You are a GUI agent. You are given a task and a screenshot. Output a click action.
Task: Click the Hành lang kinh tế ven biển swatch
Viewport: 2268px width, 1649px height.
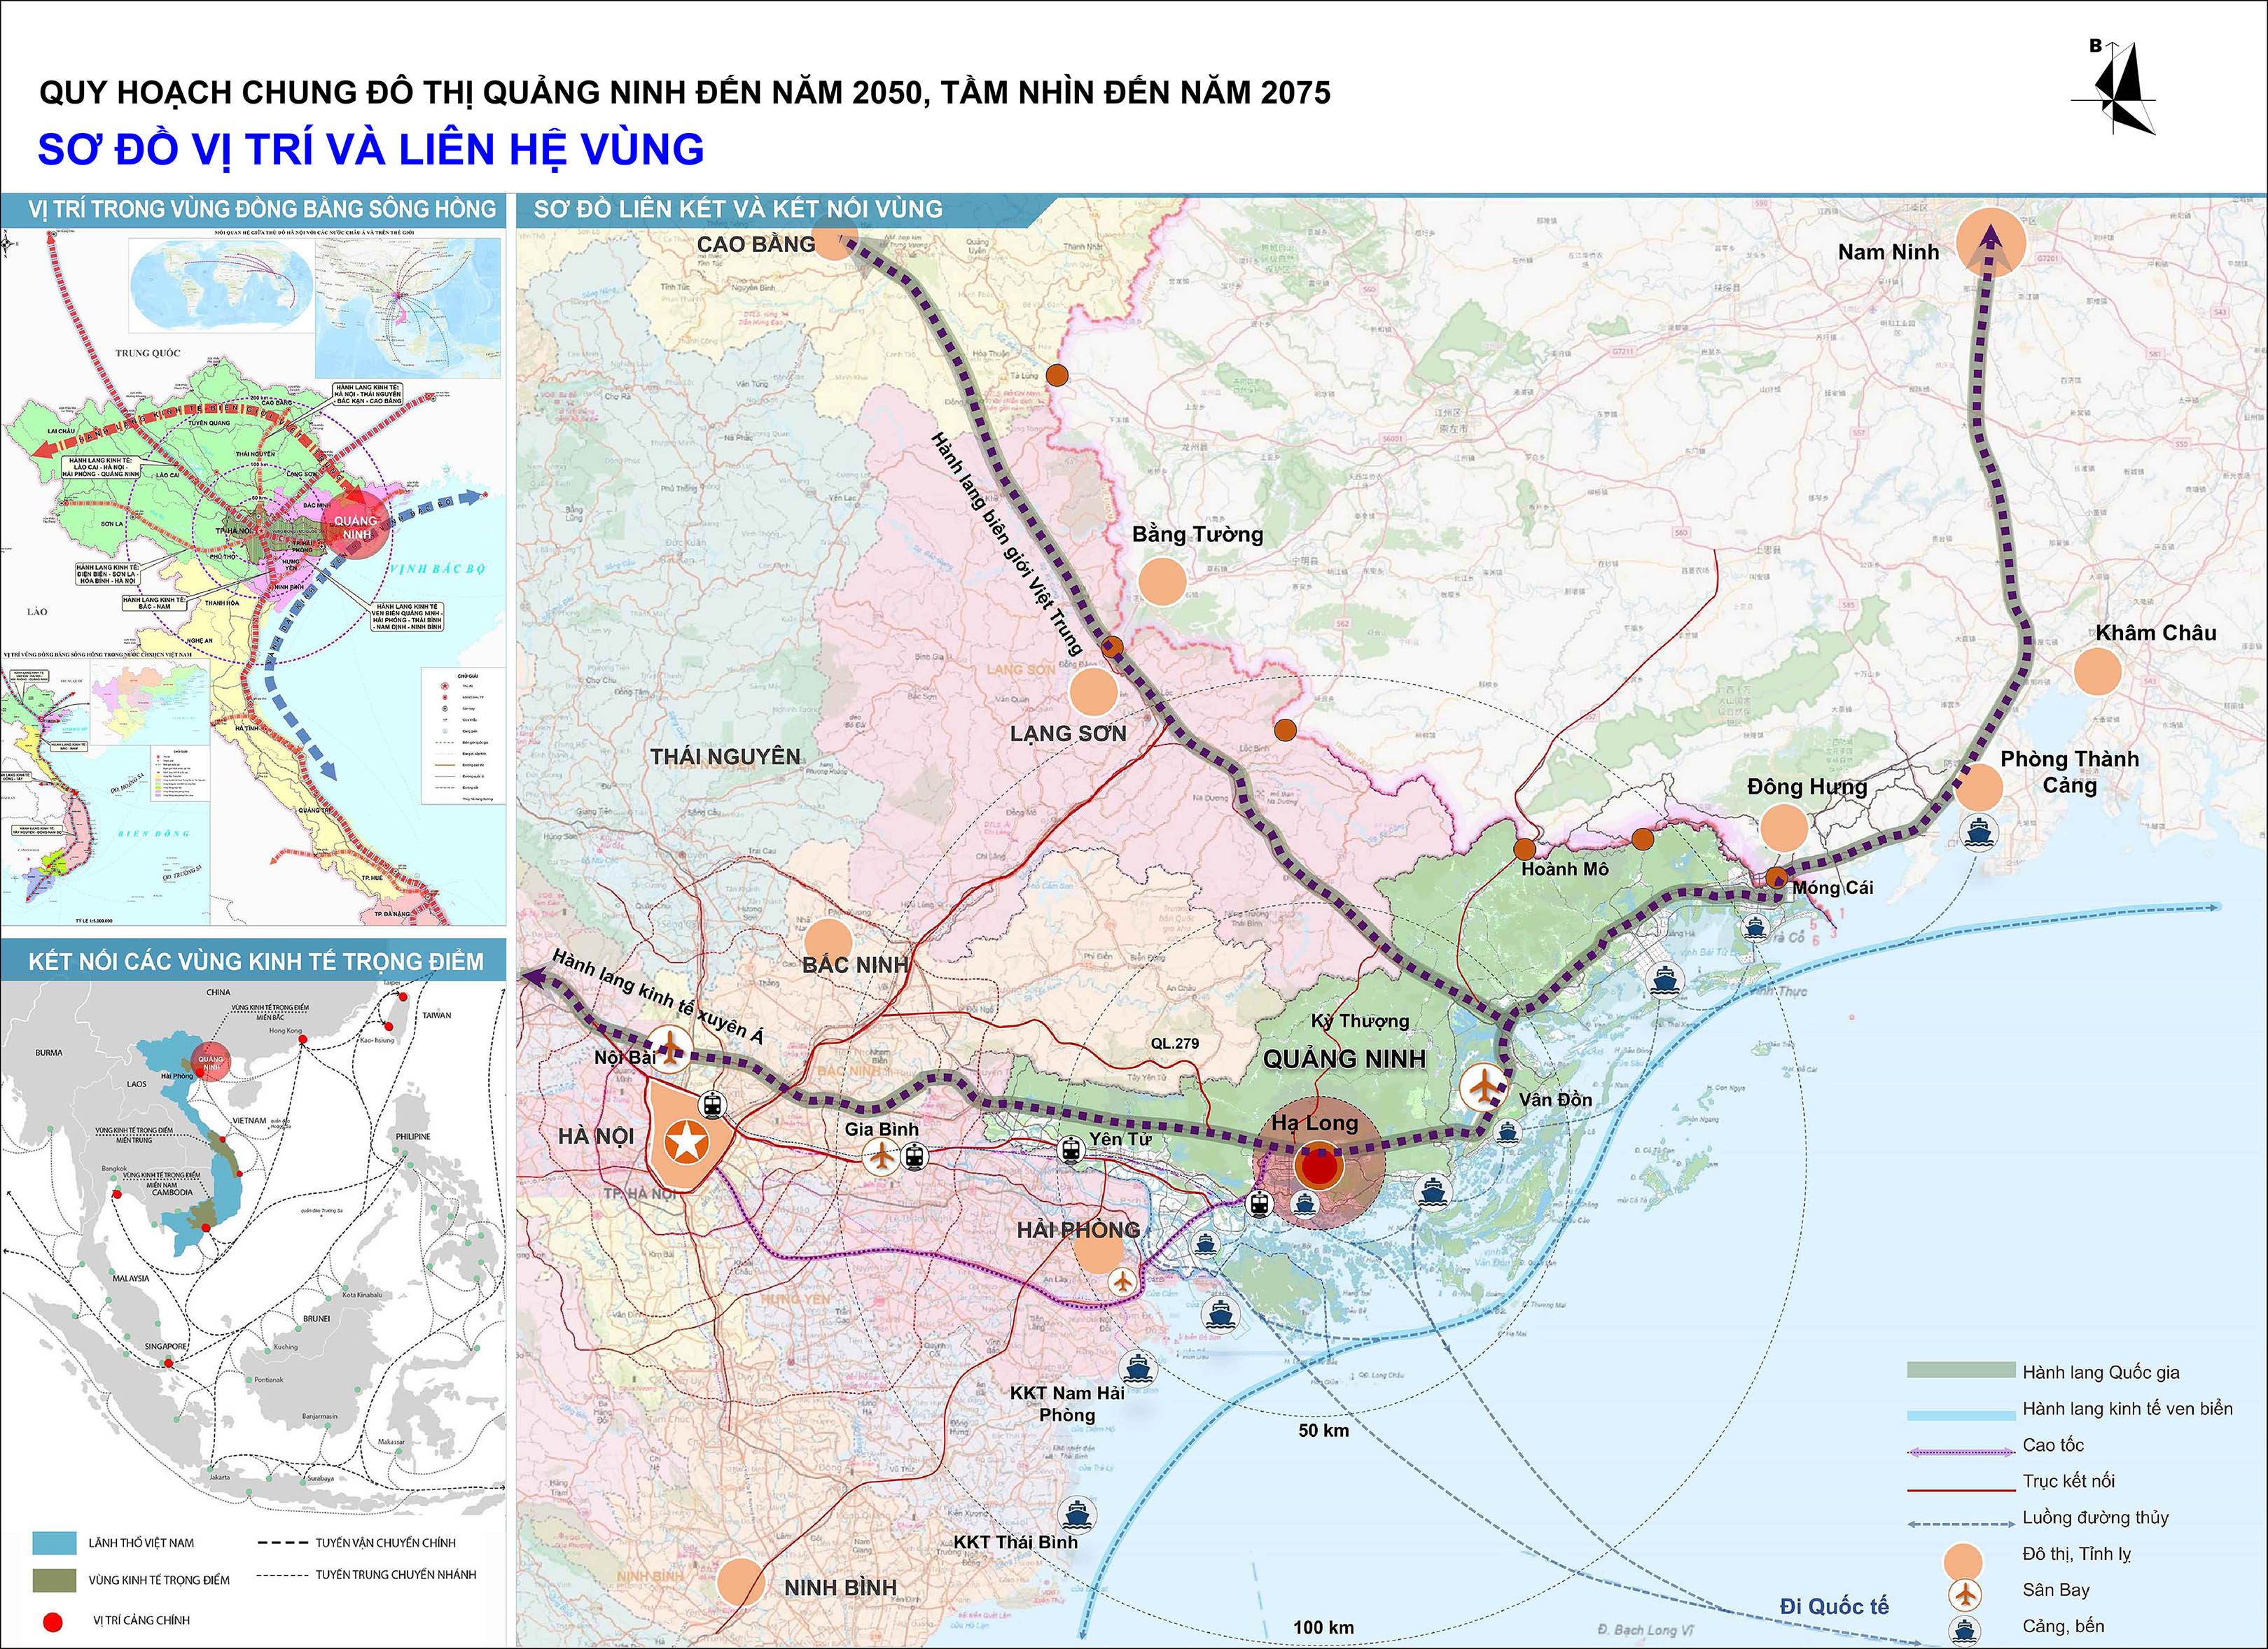coord(1961,1415)
